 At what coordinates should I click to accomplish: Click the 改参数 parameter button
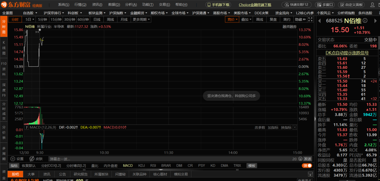point(260,127)
